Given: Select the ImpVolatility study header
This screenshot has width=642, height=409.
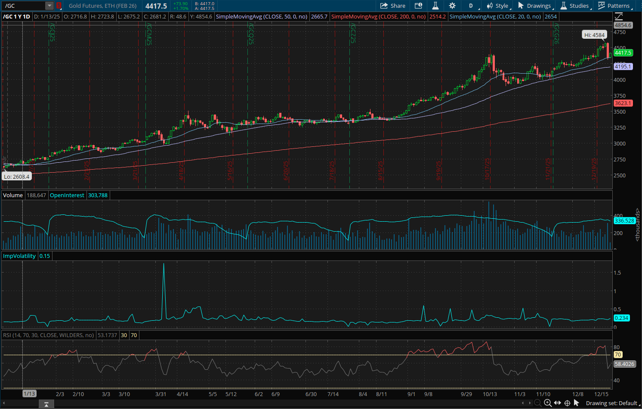Looking at the screenshot, I should [19, 256].
